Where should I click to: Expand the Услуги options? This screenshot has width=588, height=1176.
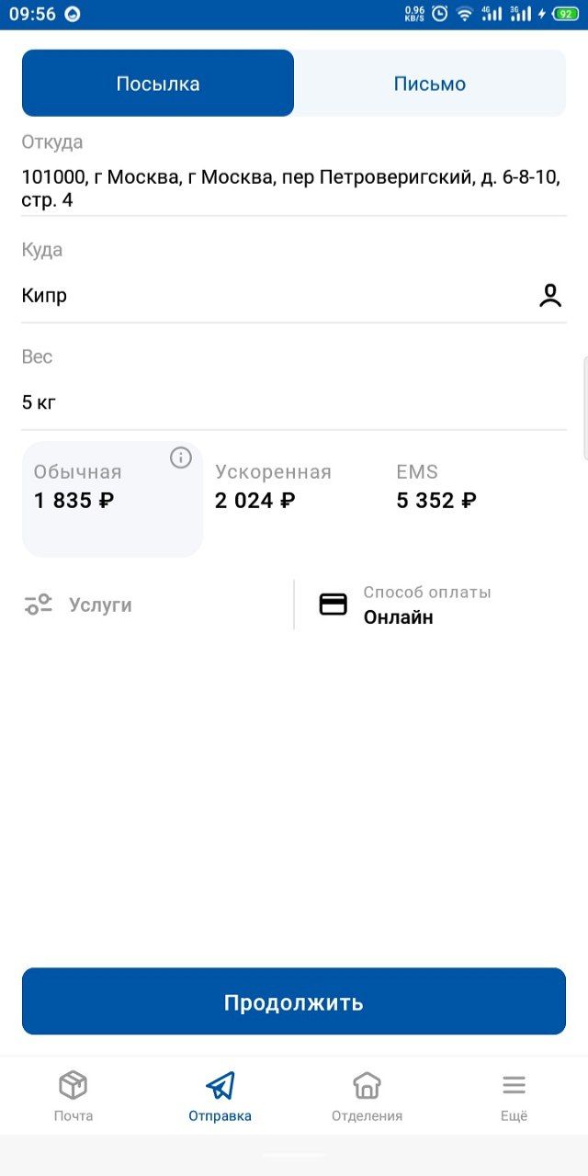click(100, 605)
